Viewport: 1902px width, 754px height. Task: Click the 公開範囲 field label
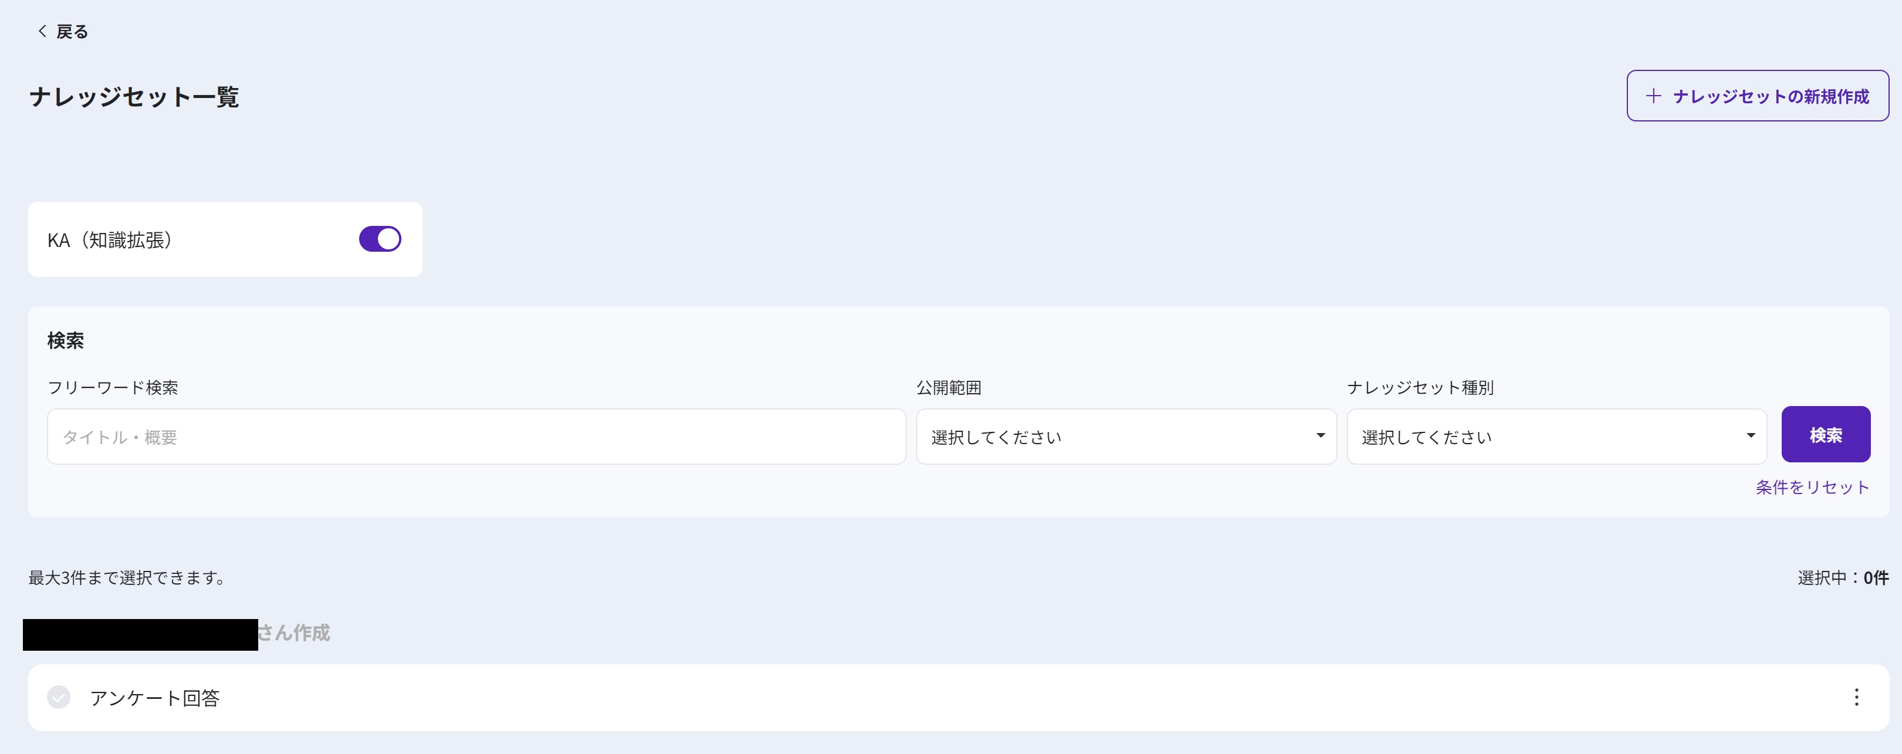click(949, 388)
